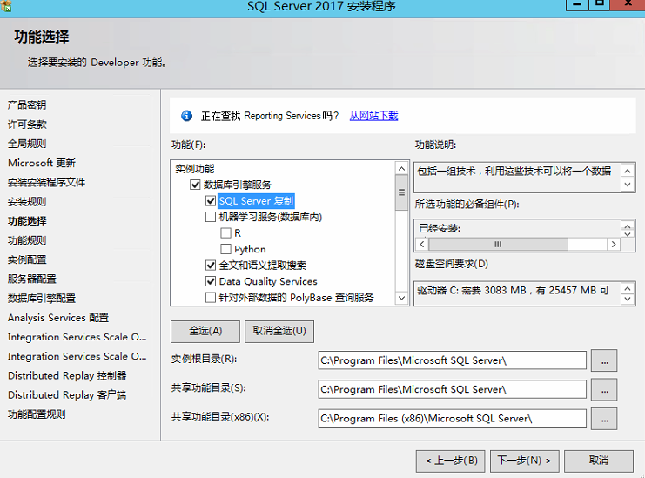Check the R feature checkbox

click(225, 233)
